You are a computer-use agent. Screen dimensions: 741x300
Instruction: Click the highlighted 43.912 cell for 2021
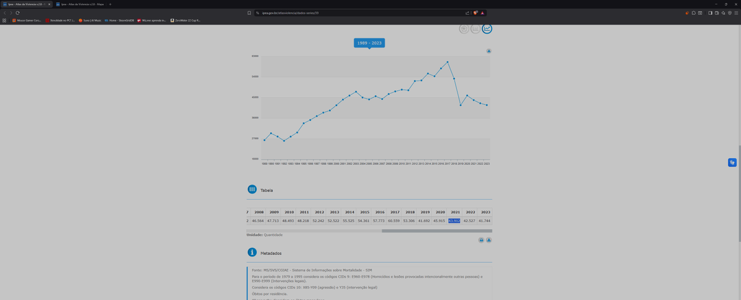coord(454,220)
